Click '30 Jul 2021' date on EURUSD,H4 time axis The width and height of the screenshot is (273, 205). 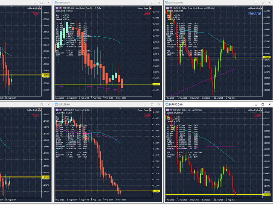60,200
